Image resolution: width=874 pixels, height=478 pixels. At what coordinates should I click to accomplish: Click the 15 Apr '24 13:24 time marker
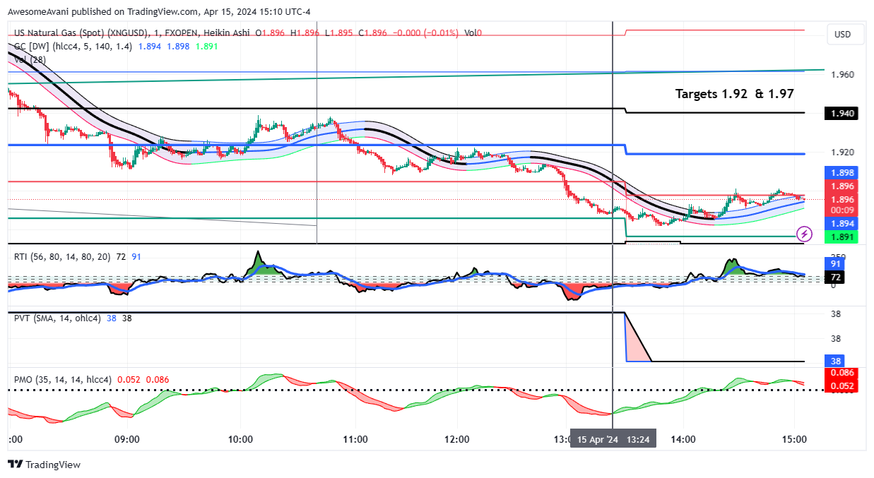tap(615, 439)
